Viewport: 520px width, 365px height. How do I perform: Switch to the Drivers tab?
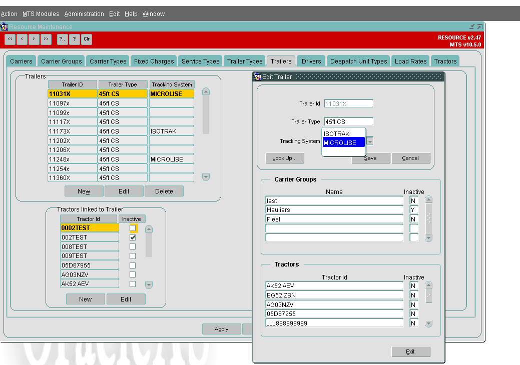[x=311, y=61]
